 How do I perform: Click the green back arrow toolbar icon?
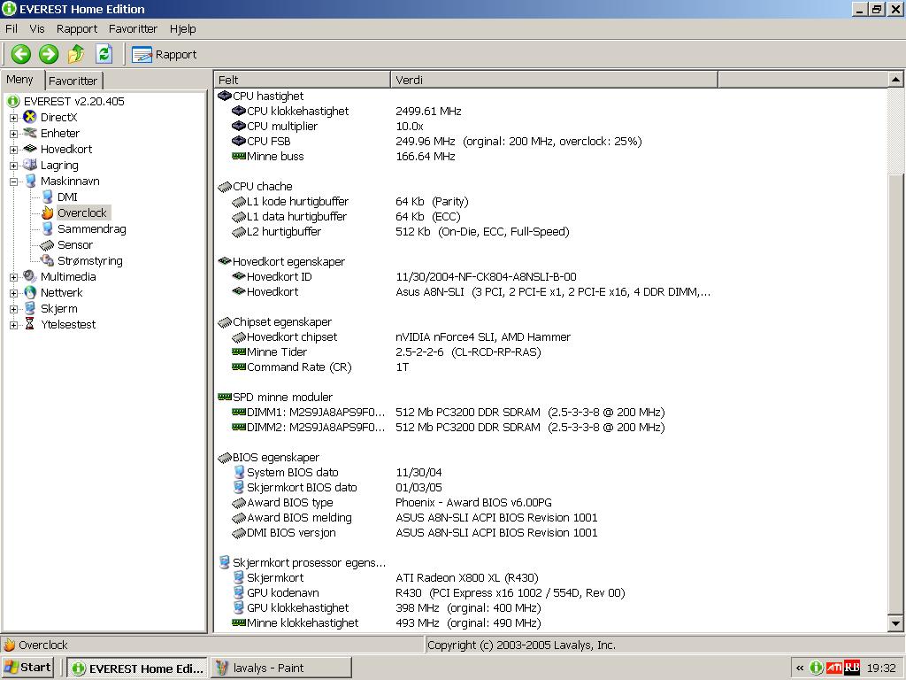pos(20,54)
